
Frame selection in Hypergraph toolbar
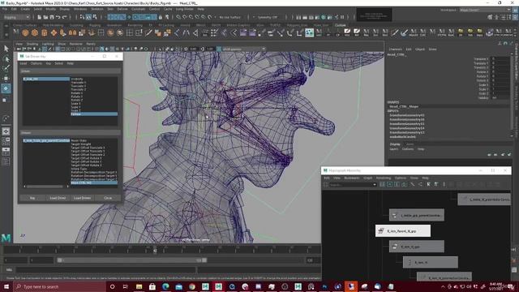click(390, 184)
